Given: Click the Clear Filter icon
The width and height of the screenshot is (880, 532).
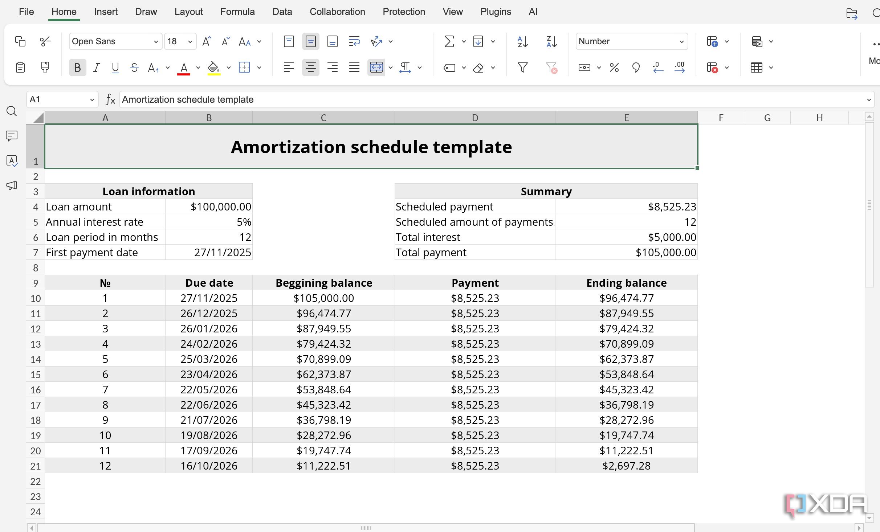Looking at the screenshot, I should pos(551,67).
